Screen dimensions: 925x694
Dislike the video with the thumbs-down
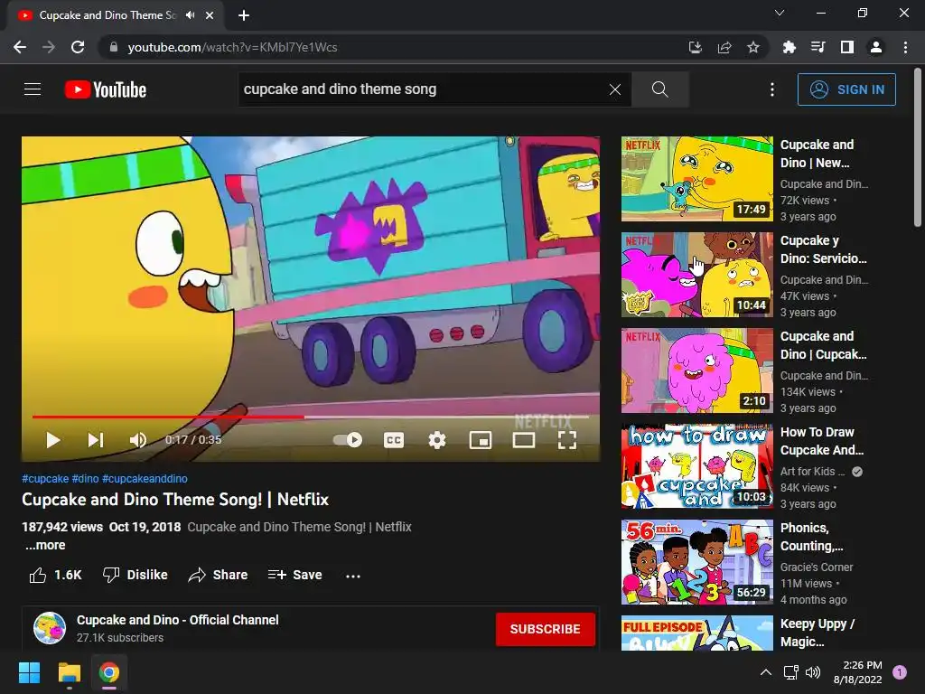click(x=135, y=575)
